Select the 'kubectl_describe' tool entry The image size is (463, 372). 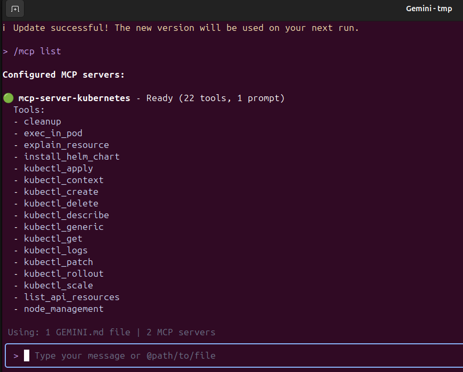pyautogui.click(x=66, y=215)
